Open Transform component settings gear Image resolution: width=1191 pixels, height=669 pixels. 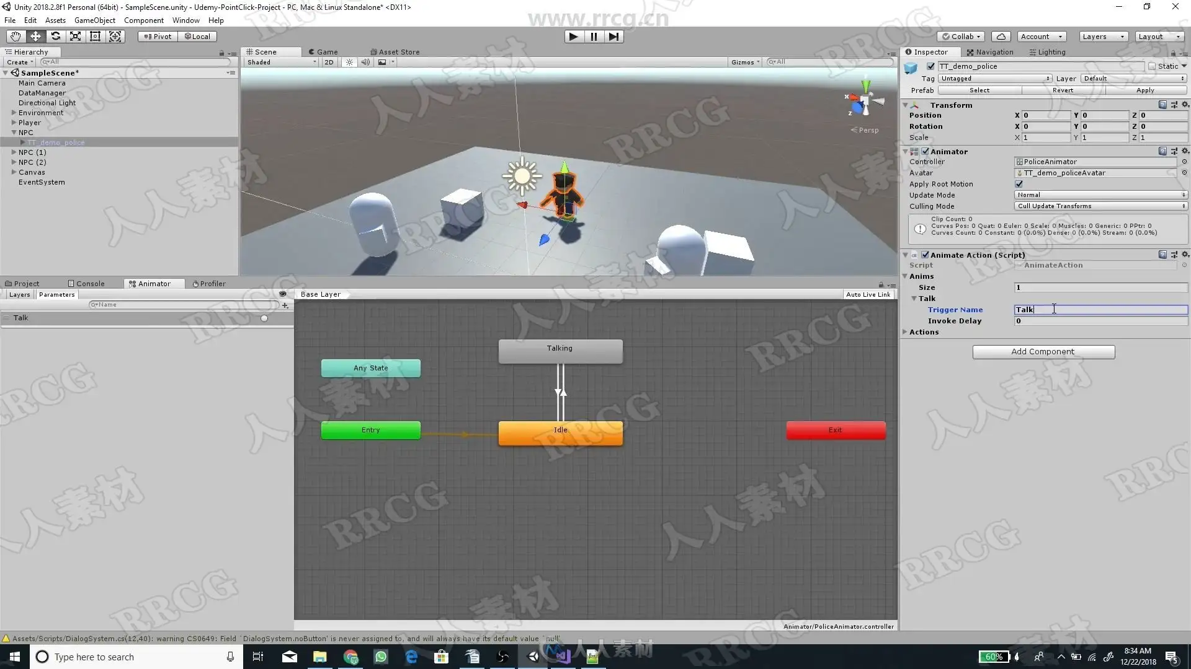(1185, 105)
